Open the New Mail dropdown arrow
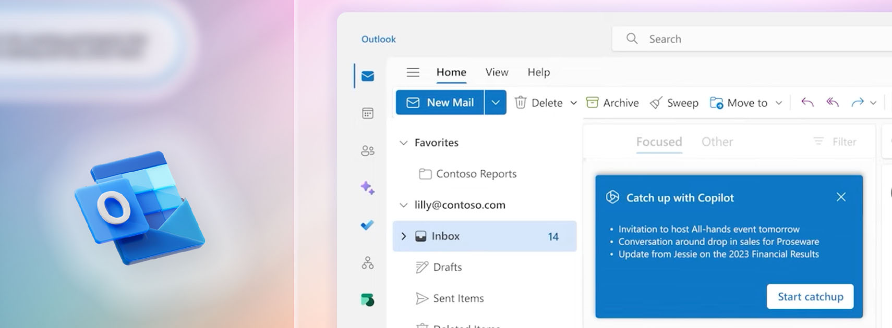The image size is (892, 328). tap(496, 103)
